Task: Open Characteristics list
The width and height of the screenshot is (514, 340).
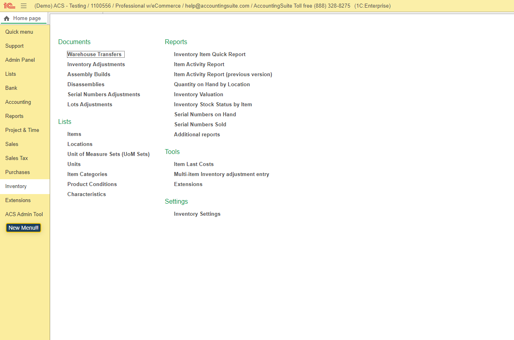Action: (x=87, y=194)
